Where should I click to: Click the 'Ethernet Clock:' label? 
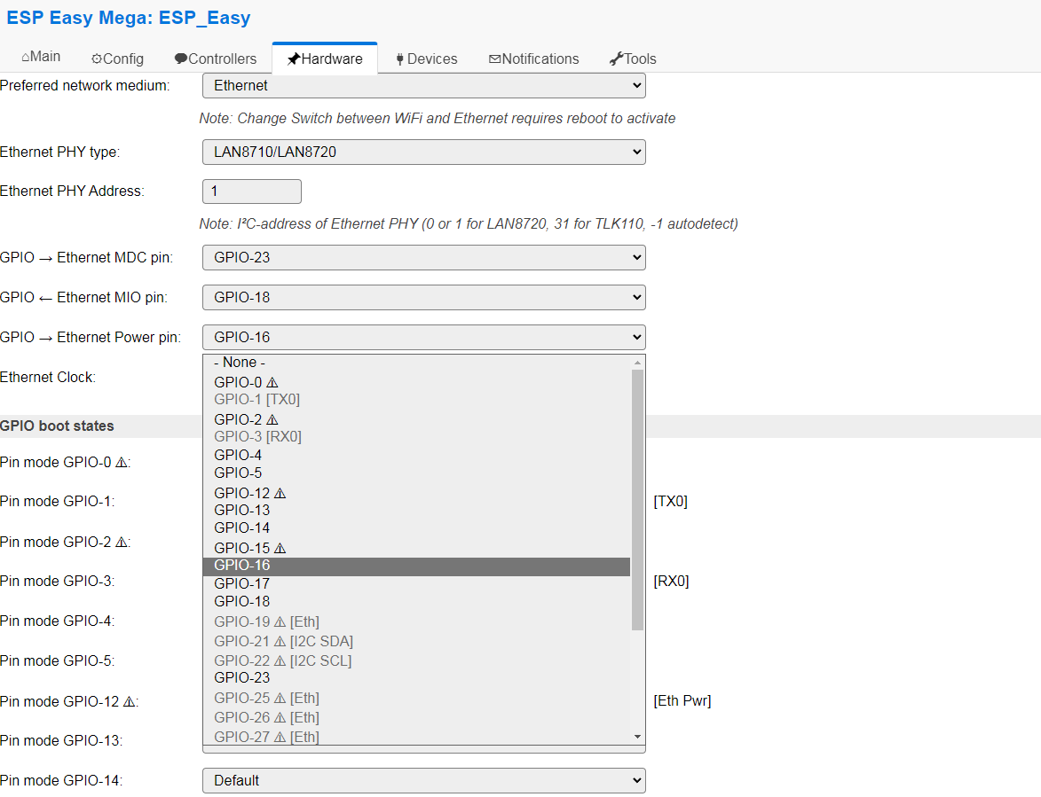48,378
